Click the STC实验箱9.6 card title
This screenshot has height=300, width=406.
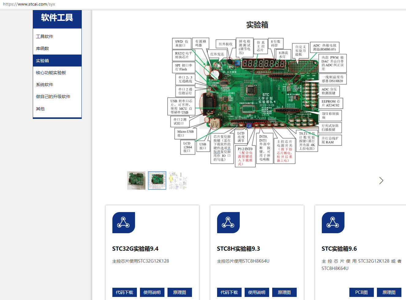click(x=339, y=249)
